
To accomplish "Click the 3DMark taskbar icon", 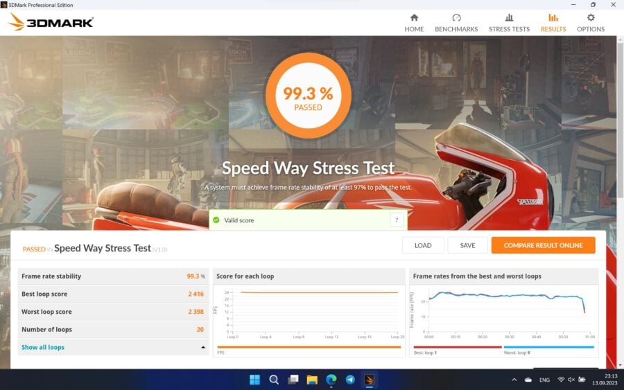I will 370,380.
